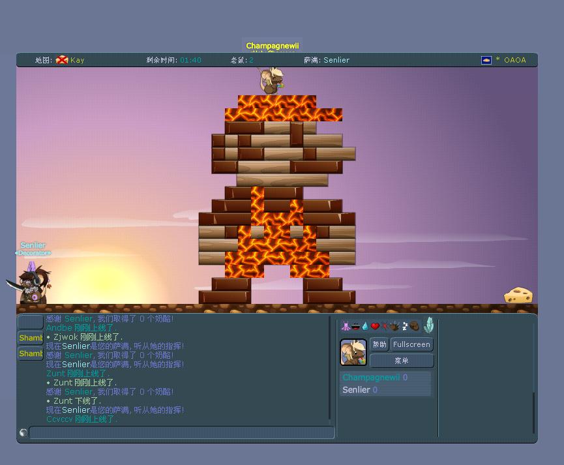
Task: Open the player avatar portrait
Action: (x=353, y=352)
